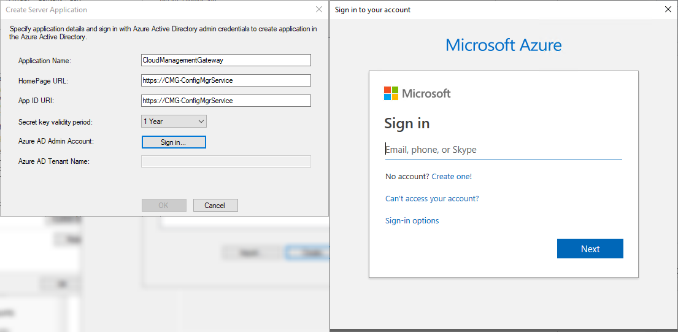Click the Secret key validity period label
The height and width of the screenshot is (332, 678).
[55, 122]
